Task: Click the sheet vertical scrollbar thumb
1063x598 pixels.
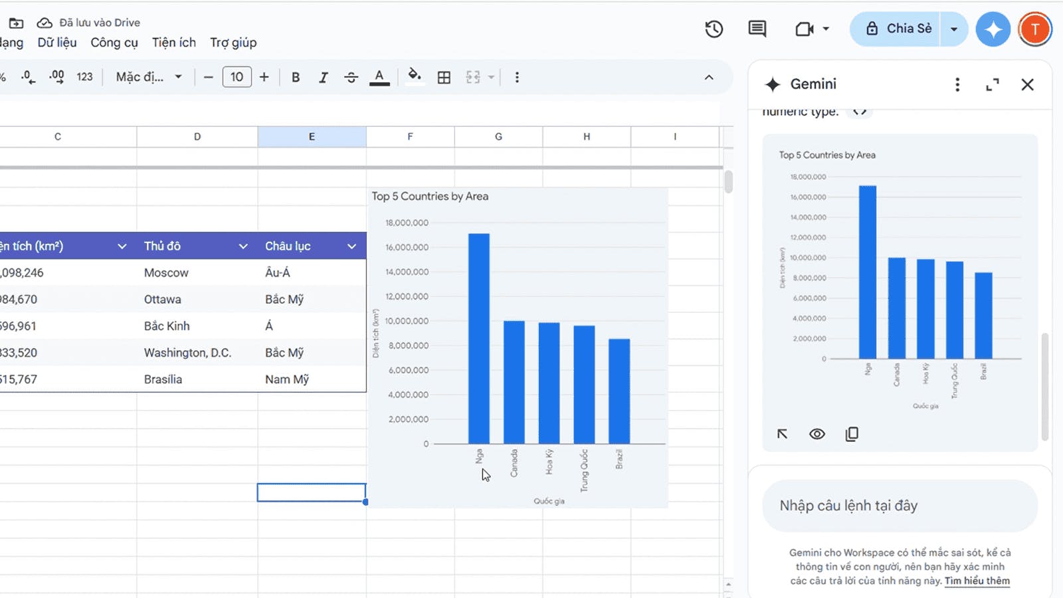Action: [x=728, y=182]
